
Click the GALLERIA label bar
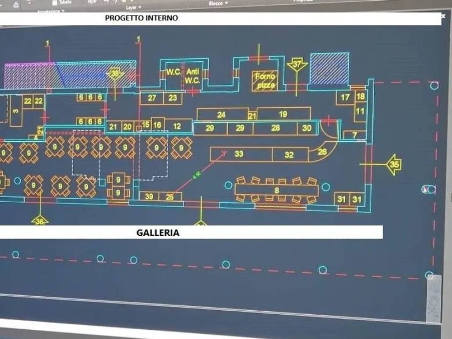click(x=191, y=232)
